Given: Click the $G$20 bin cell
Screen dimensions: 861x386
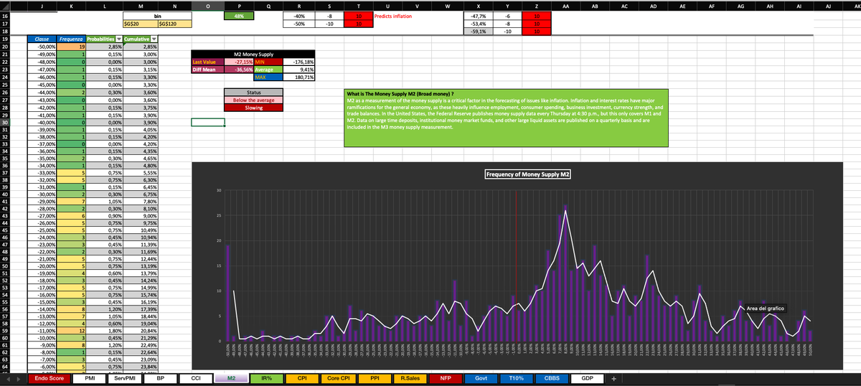Looking at the screenshot, I should 140,24.
